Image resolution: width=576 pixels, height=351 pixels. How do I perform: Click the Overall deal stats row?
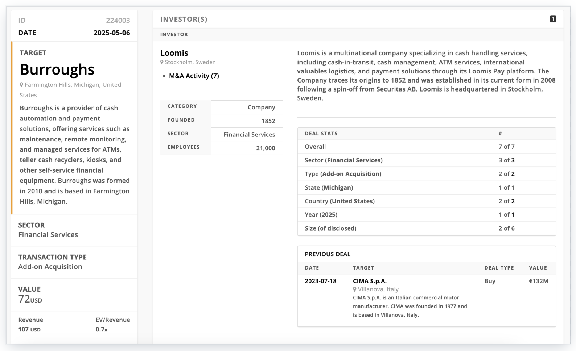click(427, 147)
